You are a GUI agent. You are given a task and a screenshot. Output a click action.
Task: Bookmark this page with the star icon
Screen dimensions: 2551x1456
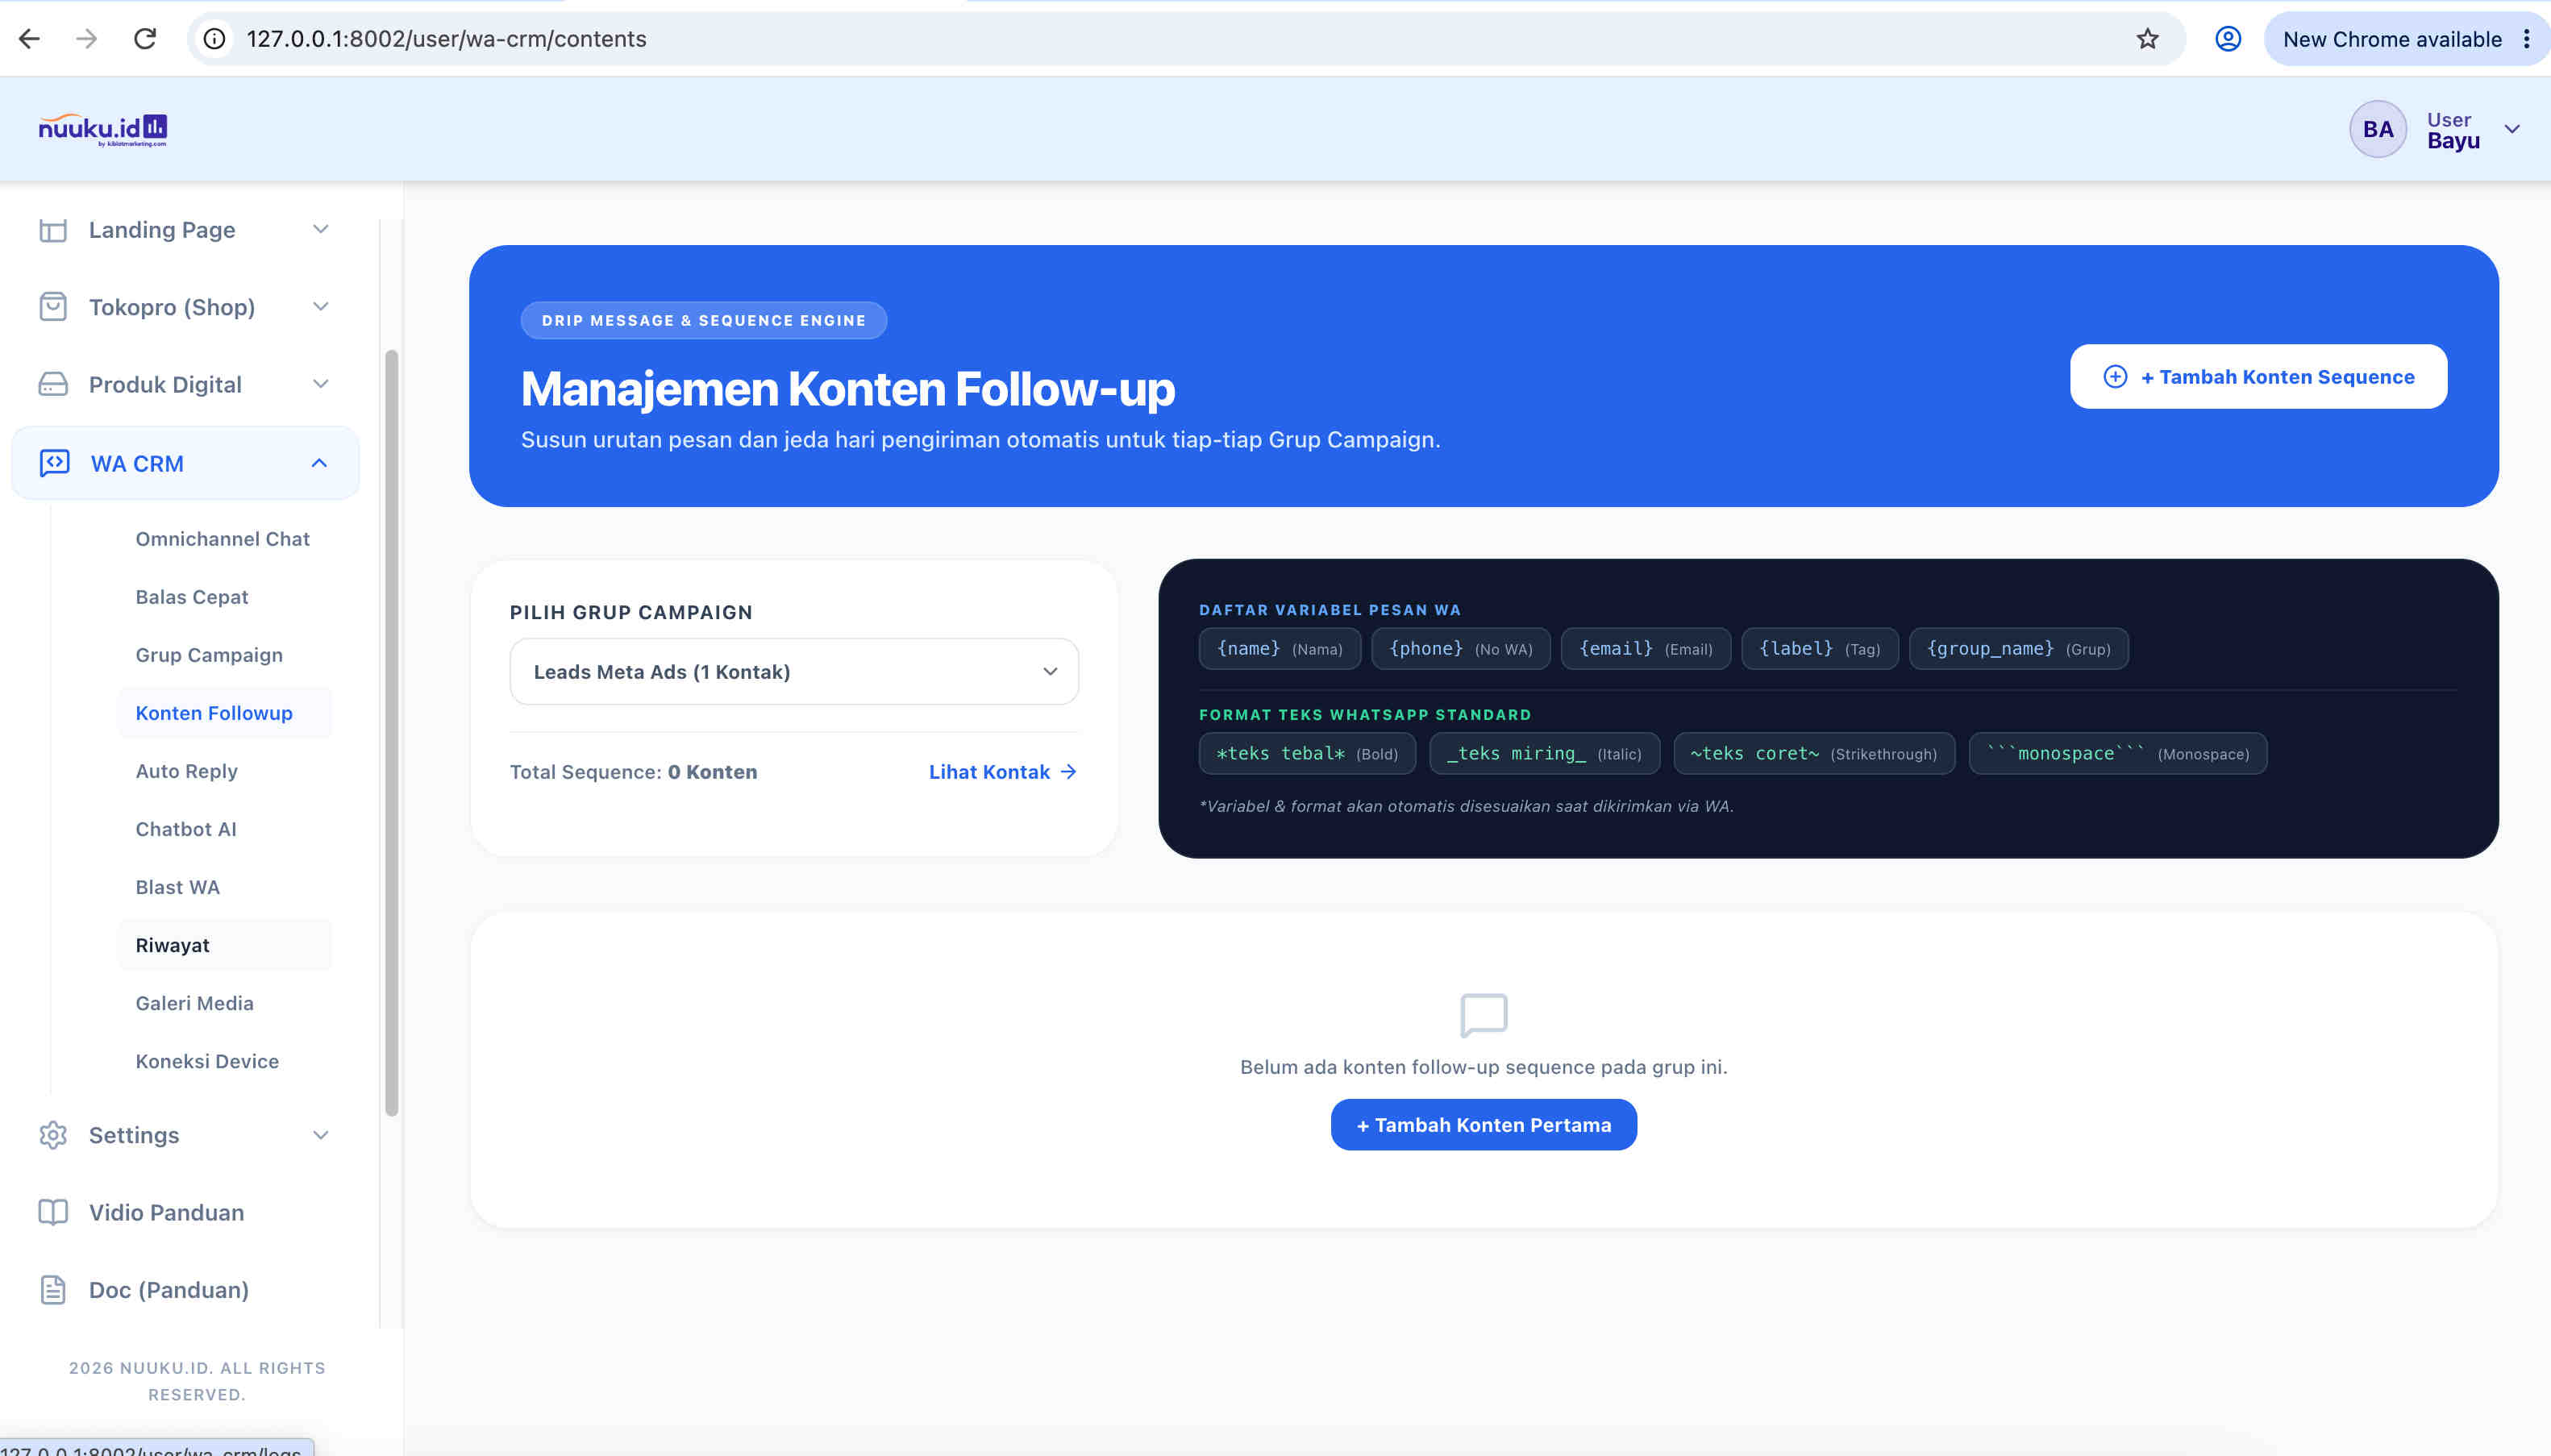(2147, 39)
